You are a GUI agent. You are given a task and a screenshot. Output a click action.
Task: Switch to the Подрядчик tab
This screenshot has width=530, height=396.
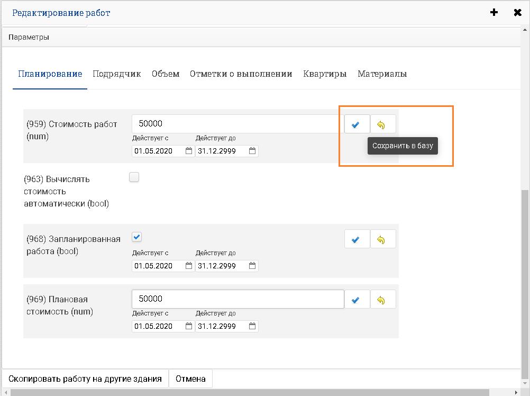click(x=116, y=74)
